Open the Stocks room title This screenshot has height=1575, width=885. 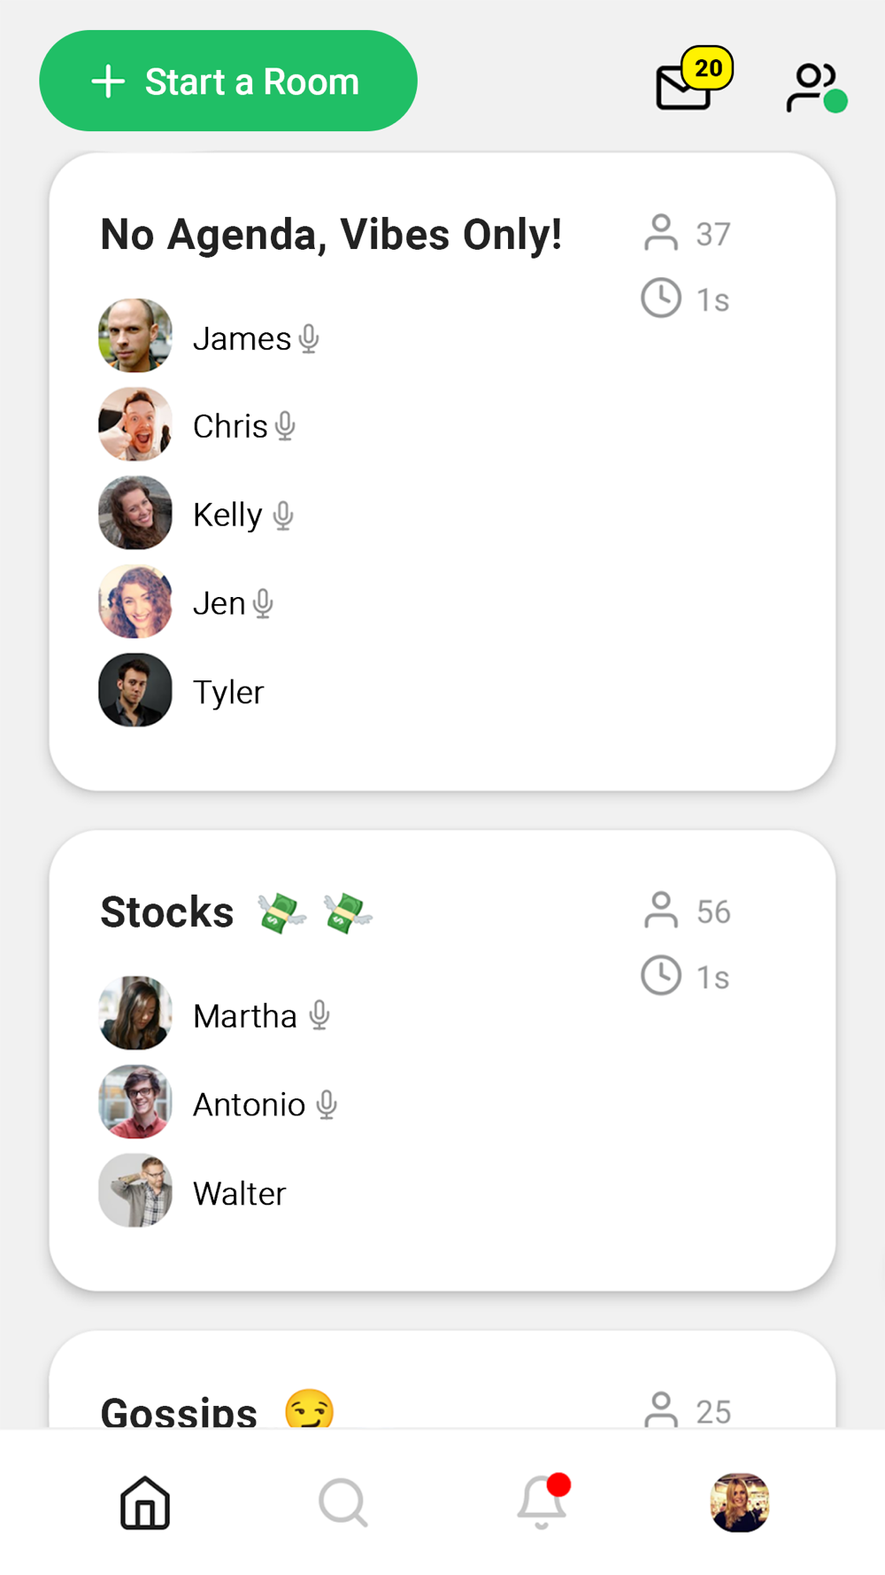pyautogui.click(x=167, y=912)
